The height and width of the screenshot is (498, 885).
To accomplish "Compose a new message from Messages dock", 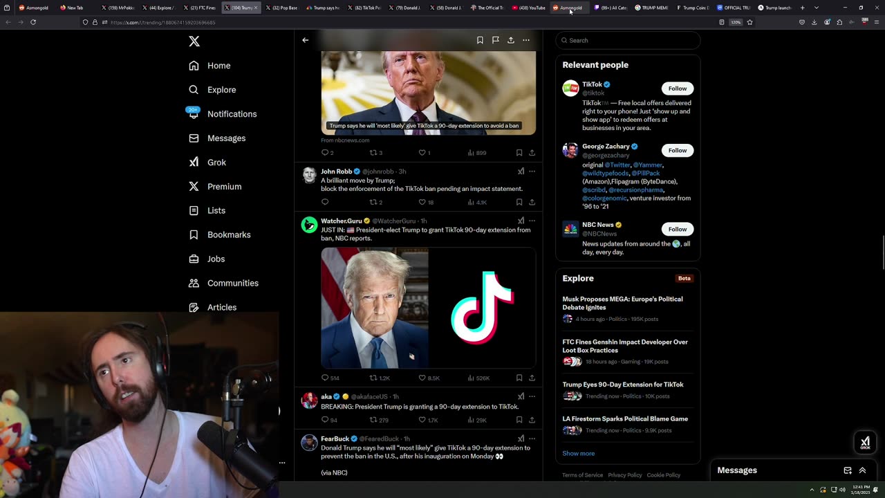I will point(848,470).
